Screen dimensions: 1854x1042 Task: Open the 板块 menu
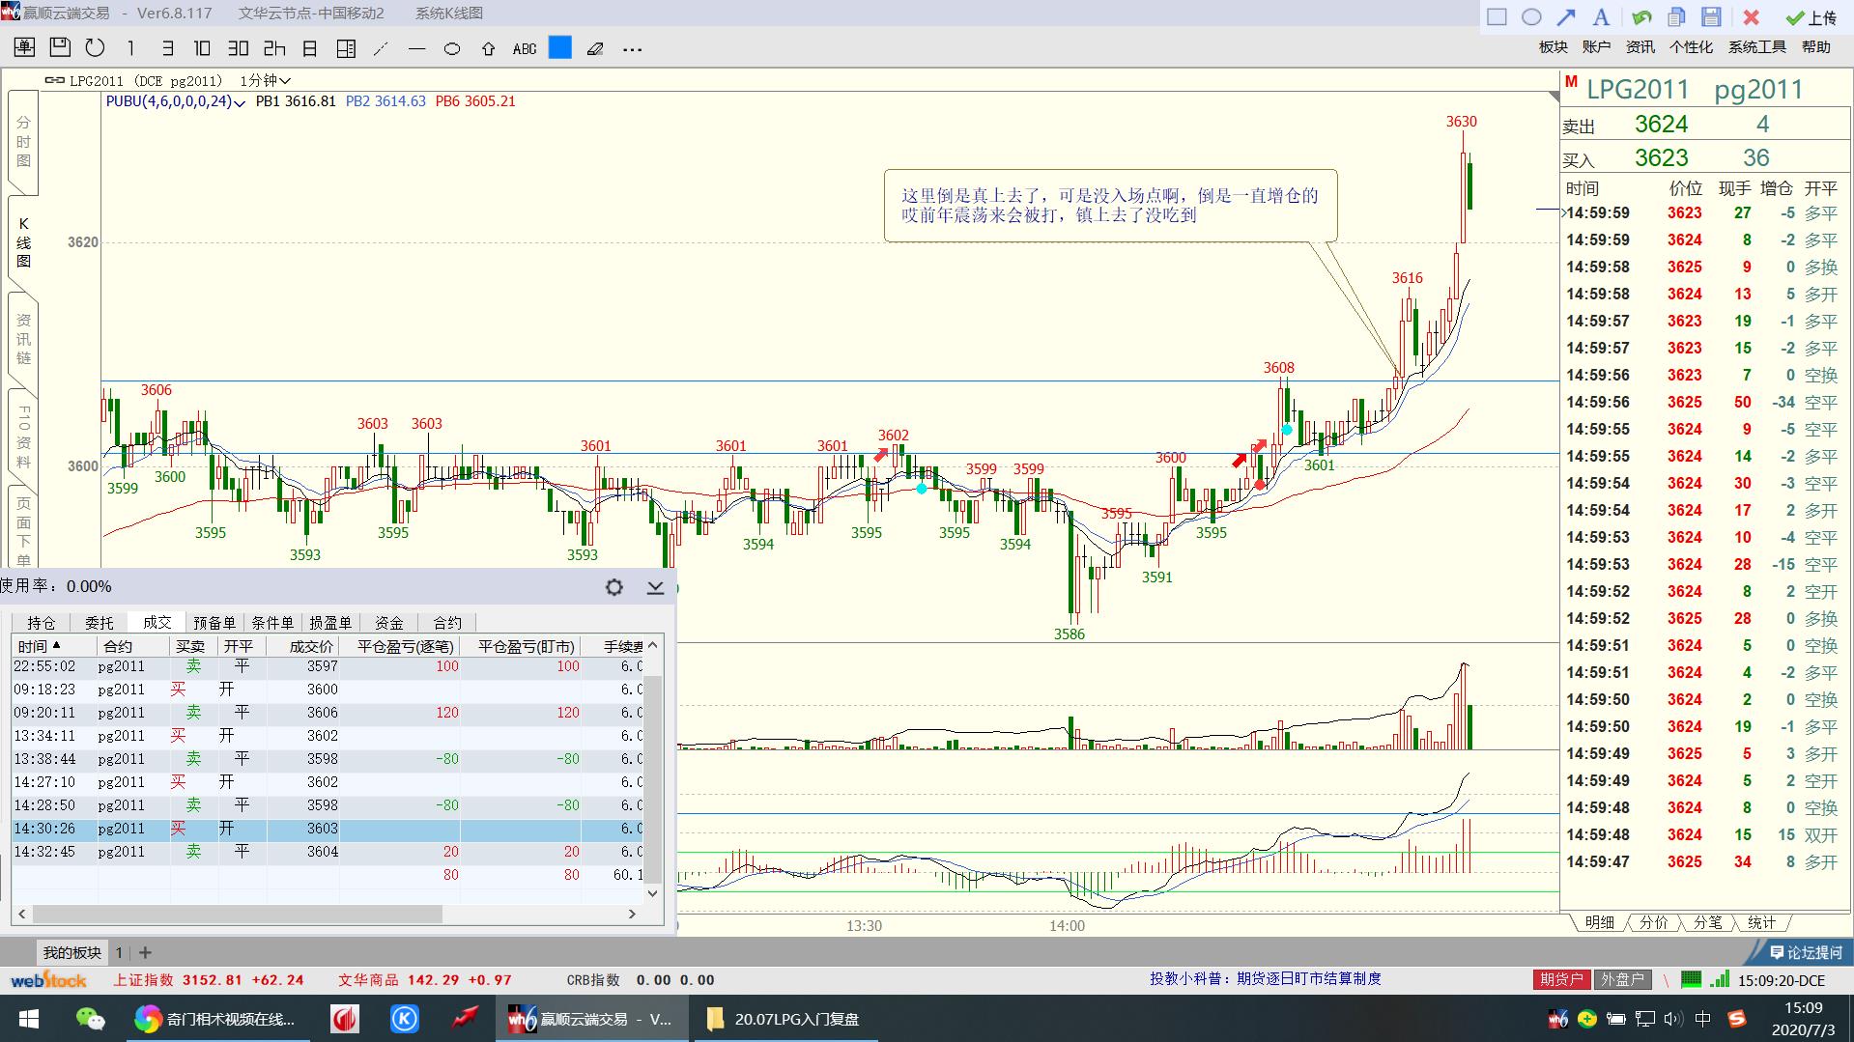1553,46
